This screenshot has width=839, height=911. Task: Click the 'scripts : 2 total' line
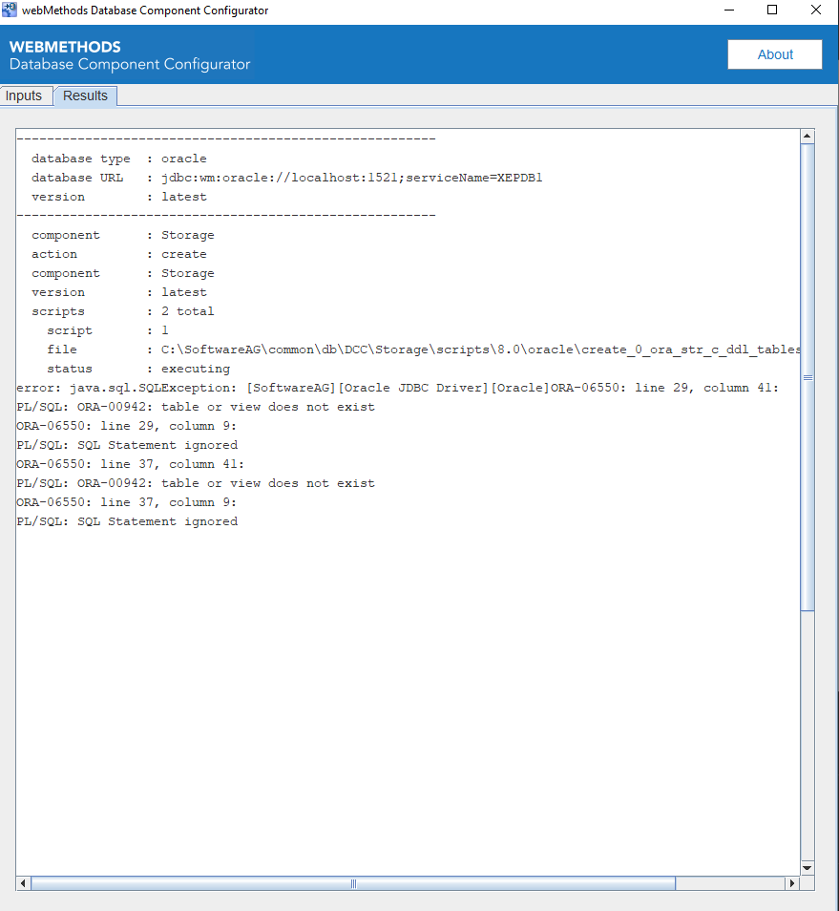122,311
